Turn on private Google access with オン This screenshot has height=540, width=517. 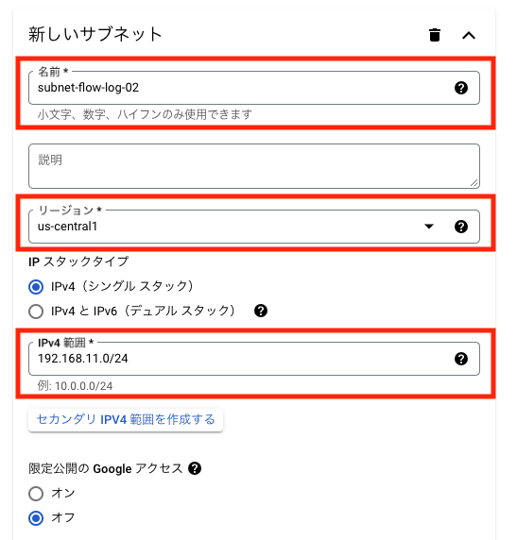pyautogui.click(x=36, y=494)
